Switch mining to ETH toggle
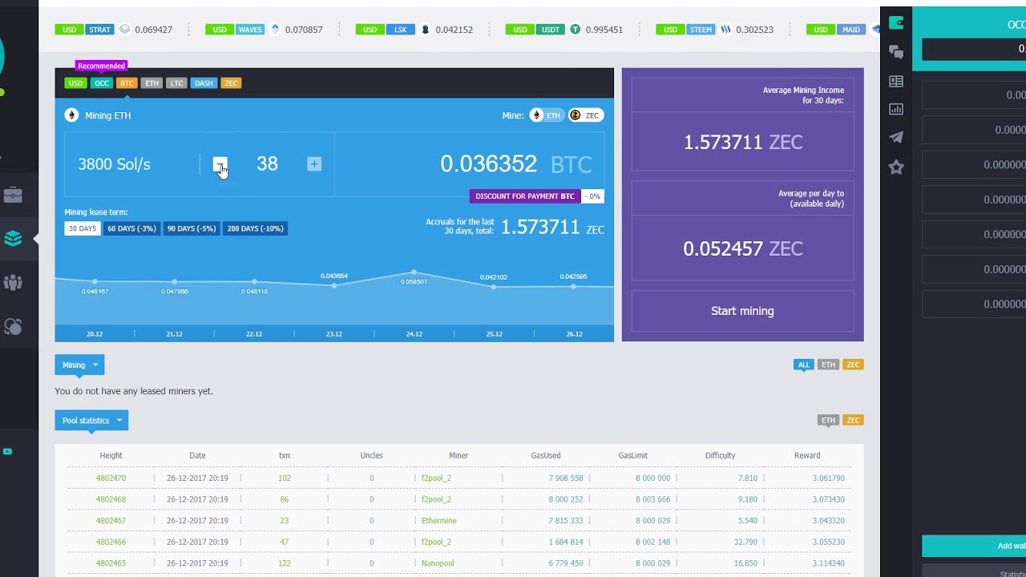The height and width of the screenshot is (577, 1026). 546,115
